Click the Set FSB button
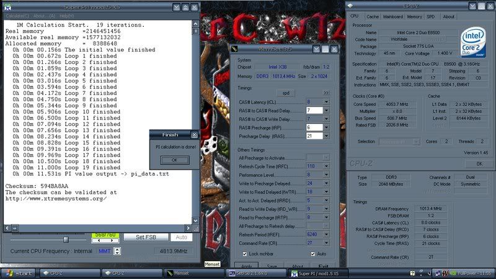The width and height of the screenshot is (496, 279). point(146,237)
